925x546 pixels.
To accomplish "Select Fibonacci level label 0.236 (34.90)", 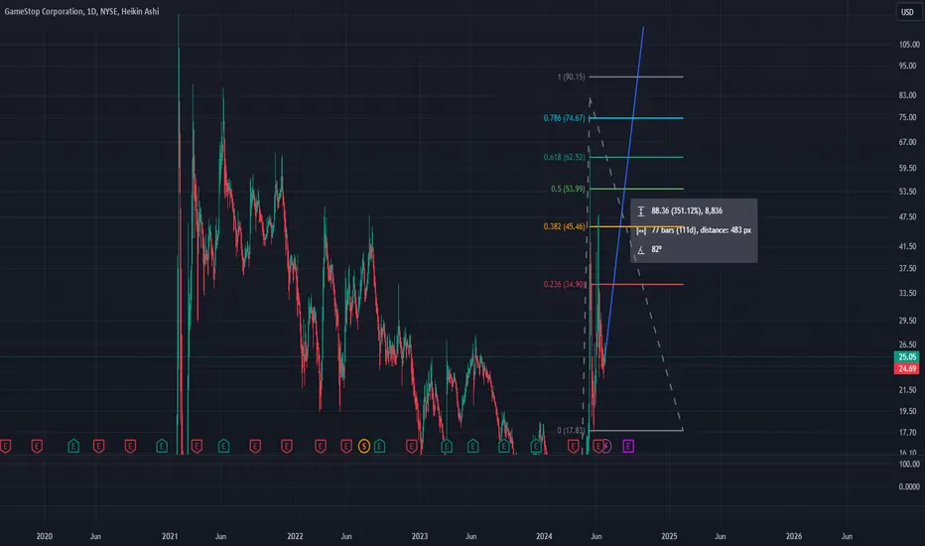I will pyautogui.click(x=564, y=285).
